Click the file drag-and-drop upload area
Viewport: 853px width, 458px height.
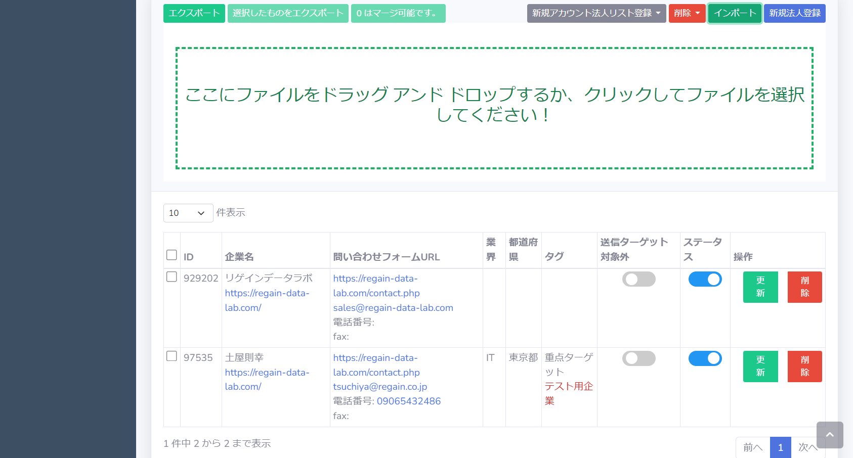point(494,108)
